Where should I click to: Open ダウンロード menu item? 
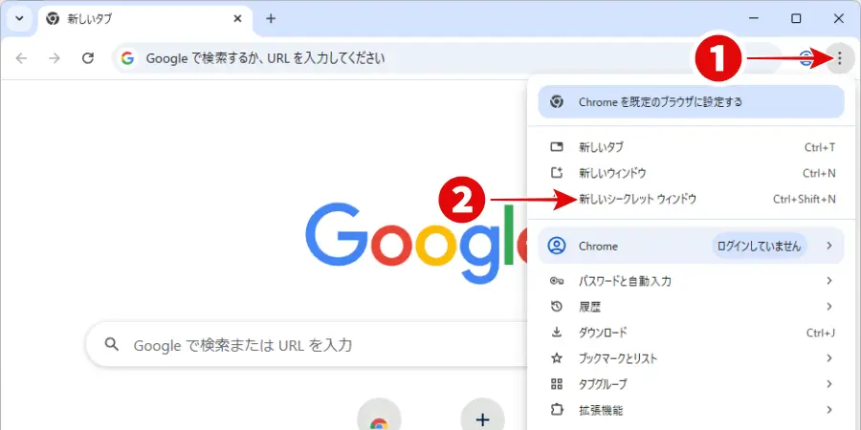691,333
